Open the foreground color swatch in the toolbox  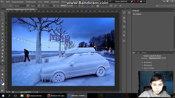[2, 83]
